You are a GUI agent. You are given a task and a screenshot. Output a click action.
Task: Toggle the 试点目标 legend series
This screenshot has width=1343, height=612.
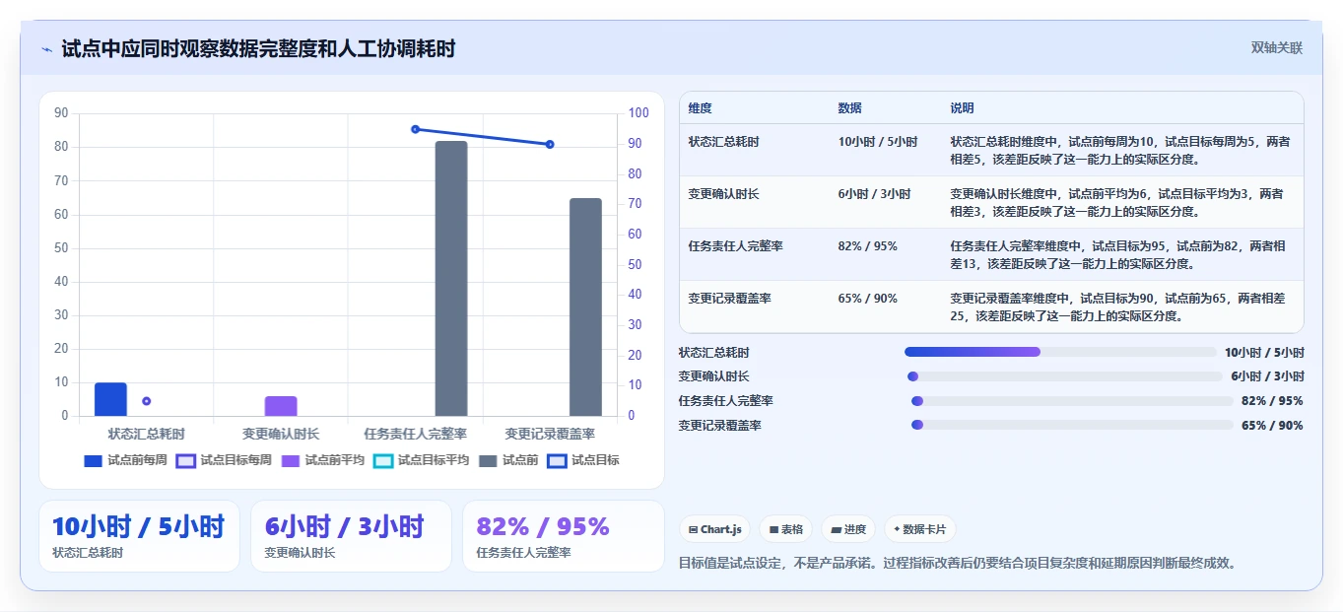[583, 460]
